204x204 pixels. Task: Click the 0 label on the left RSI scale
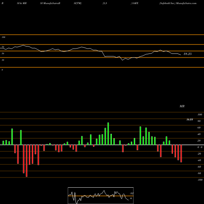coord(2,70)
